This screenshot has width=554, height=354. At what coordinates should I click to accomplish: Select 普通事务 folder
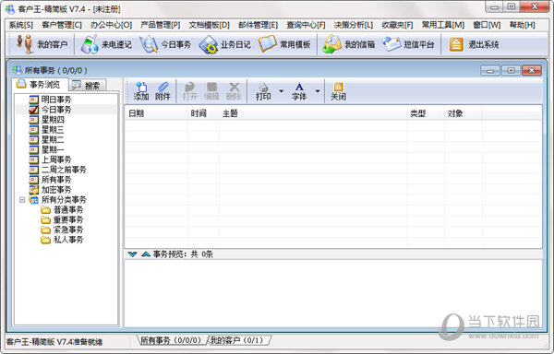coord(67,210)
